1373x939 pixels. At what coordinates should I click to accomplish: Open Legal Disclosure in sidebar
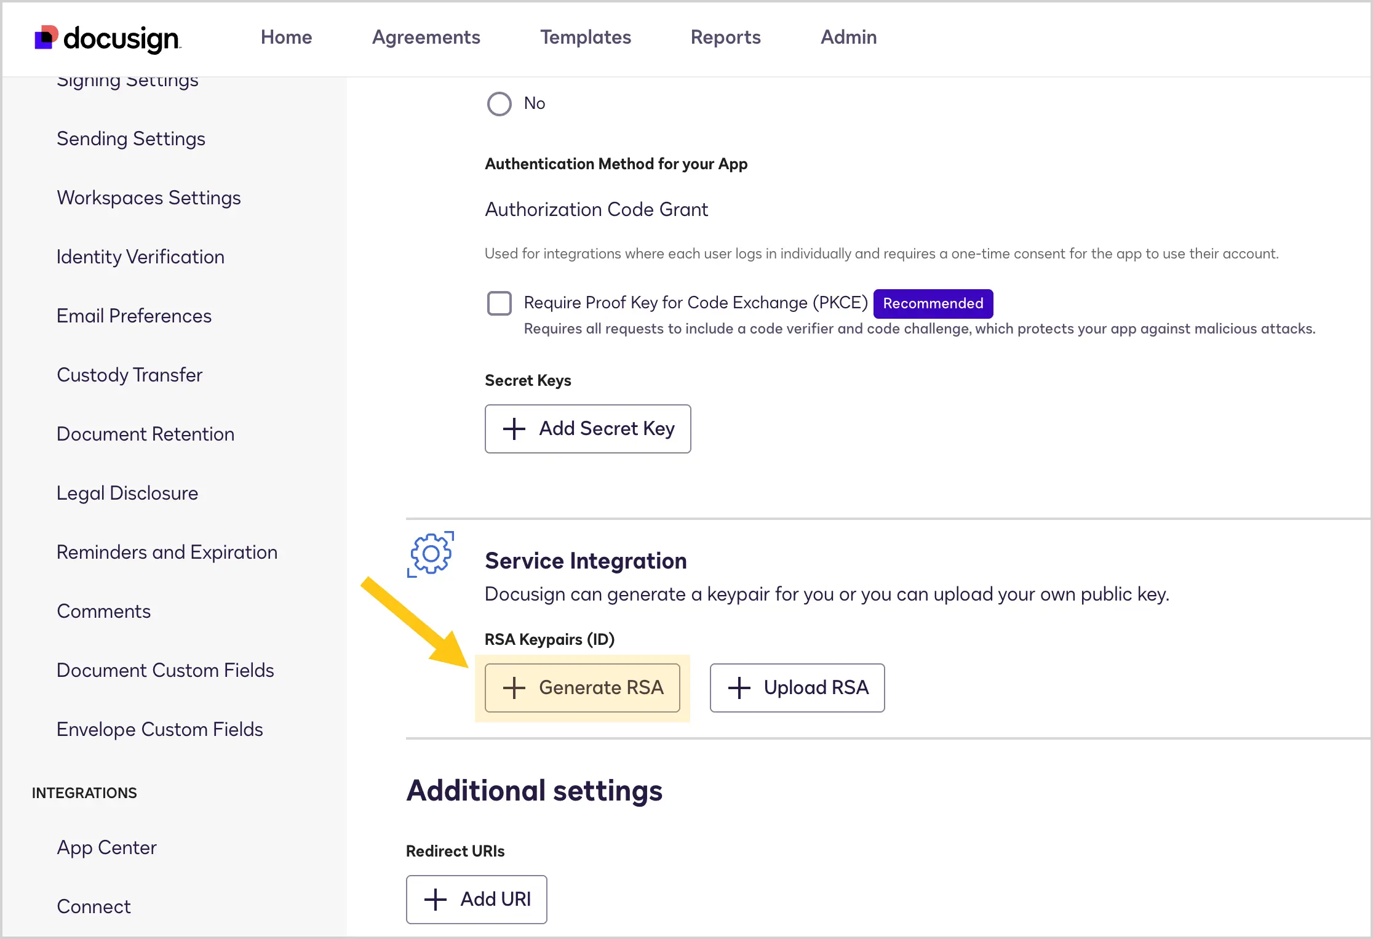[x=127, y=493]
